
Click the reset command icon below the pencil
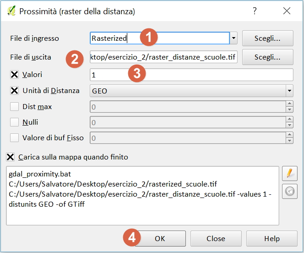[x=290, y=191]
